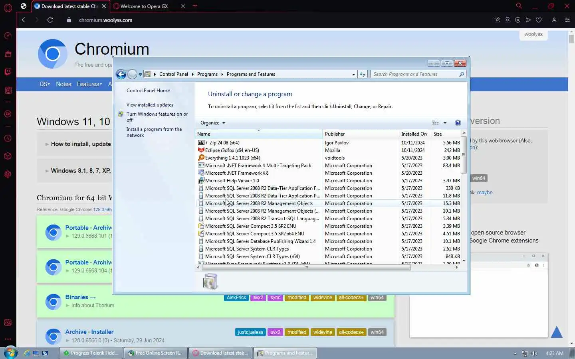This screenshot has width=575, height=359.
Task: Click the edit pencil icon in Opera toolbar
Action: 497,20
